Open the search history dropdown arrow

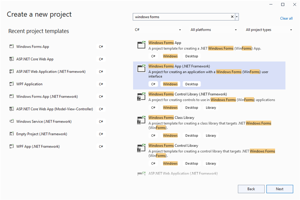coord(237,17)
